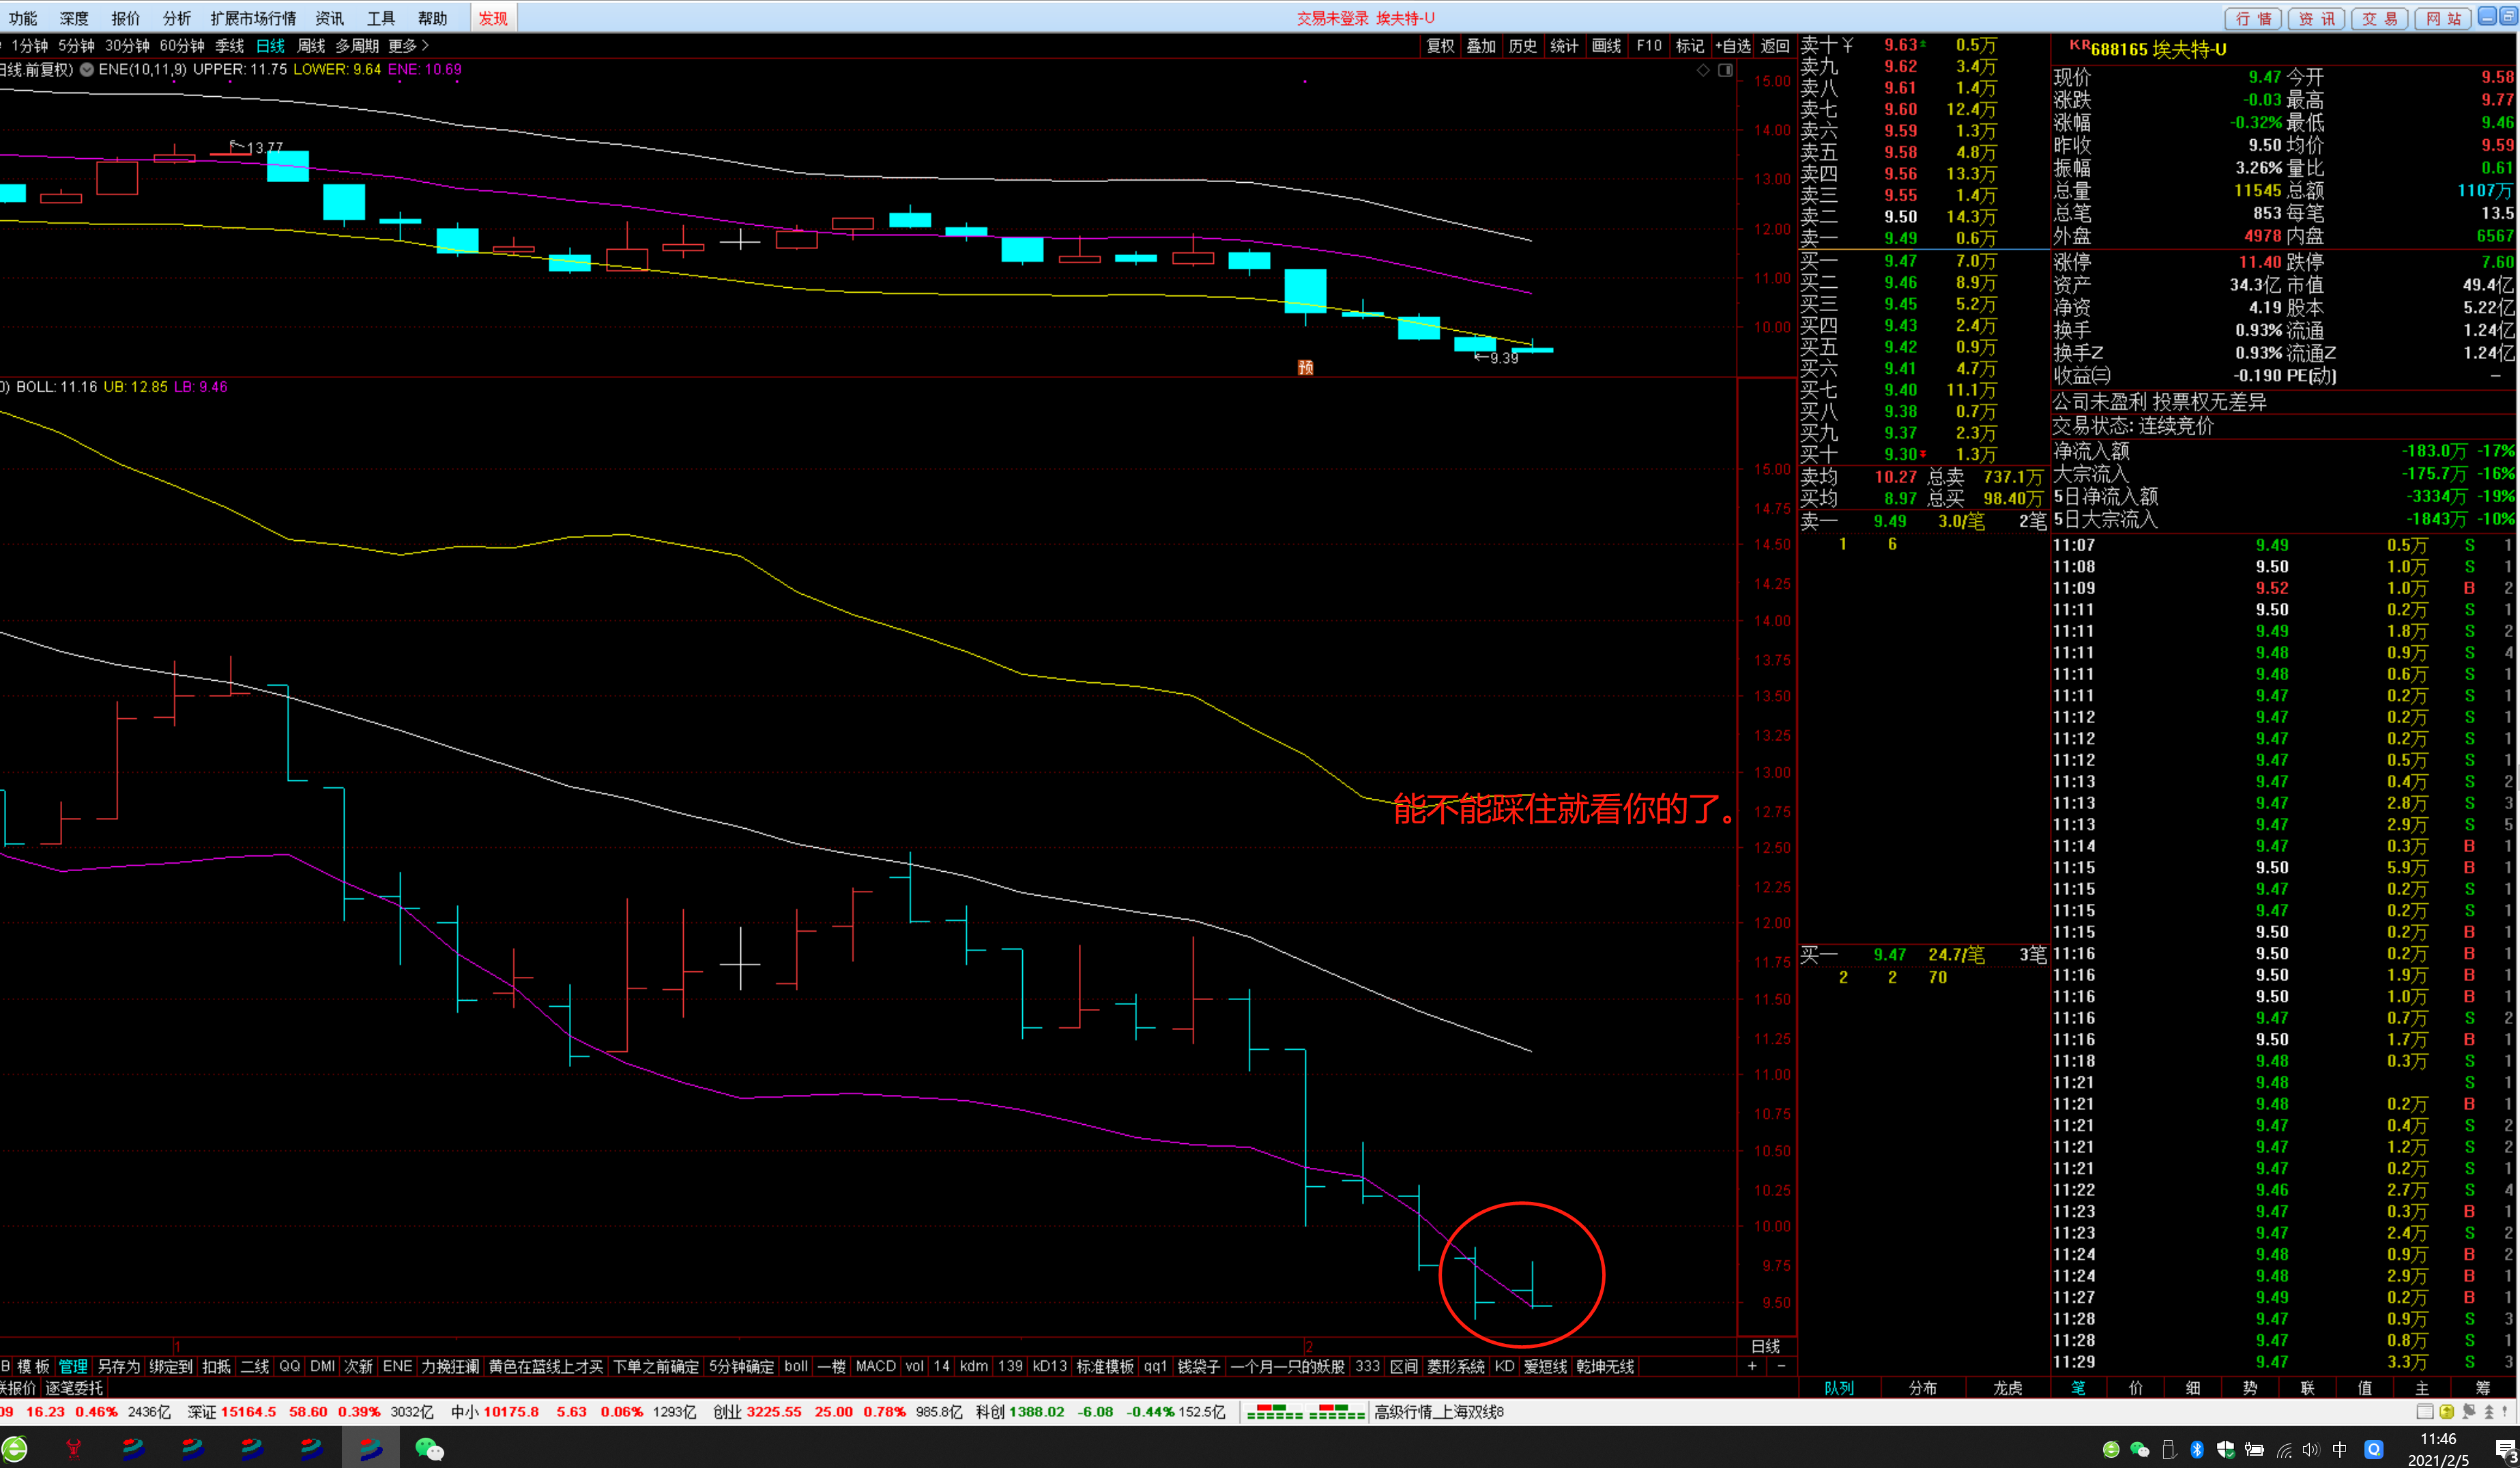The image size is (2520, 1468).
Task: Click the minus zoom button below chart
Action: pyautogui.click(x=1780, y=1366)
